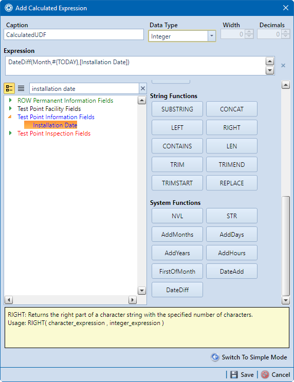
Task: Click the app logo in title bar
Action: pyautogui.click(x=9, y=8)
